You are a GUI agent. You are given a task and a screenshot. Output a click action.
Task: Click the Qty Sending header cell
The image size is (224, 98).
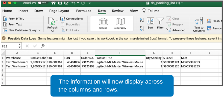pyautogui.click(x=154, y=58)
